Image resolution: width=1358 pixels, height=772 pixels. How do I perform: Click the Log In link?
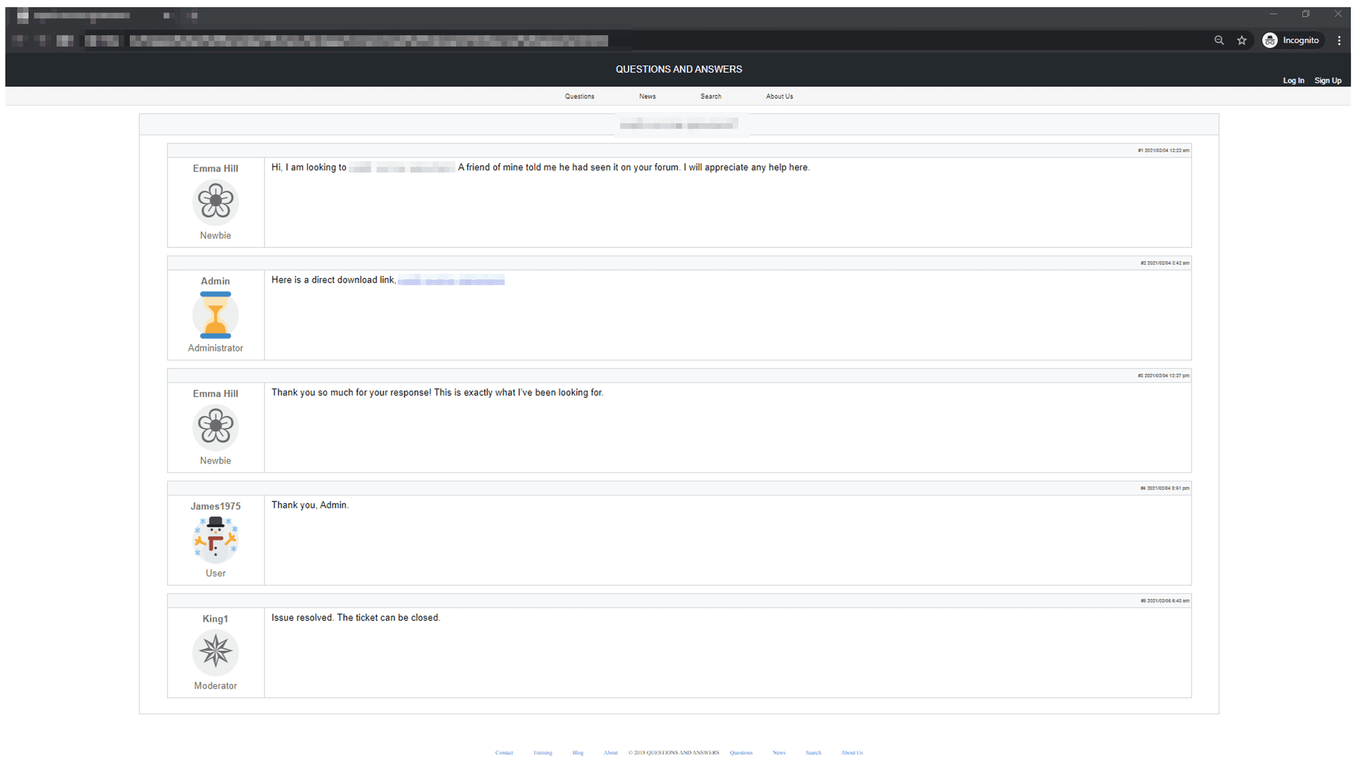click(x=1293, y=80)
